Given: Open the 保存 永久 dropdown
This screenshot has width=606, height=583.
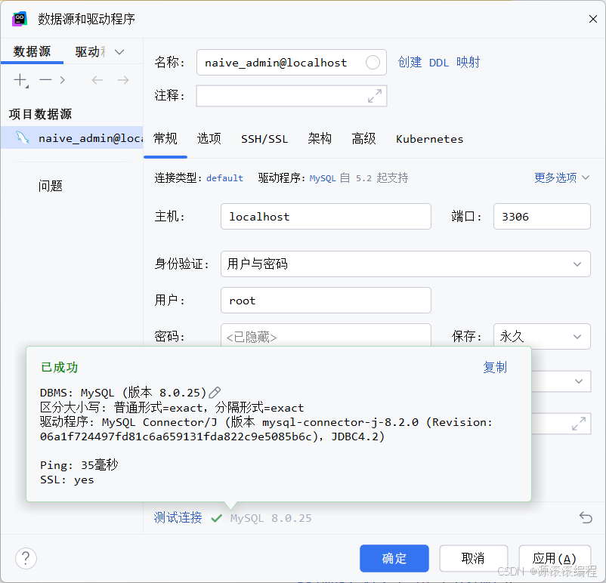Looking at the screenshot, I should click(x=542, y=336).
